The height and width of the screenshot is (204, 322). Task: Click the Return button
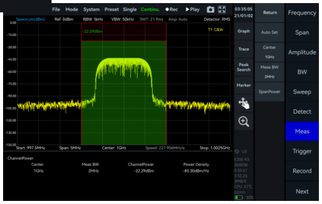click(269, 13)
